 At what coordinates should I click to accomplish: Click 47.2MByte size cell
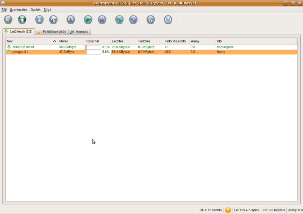pos(67,52)
